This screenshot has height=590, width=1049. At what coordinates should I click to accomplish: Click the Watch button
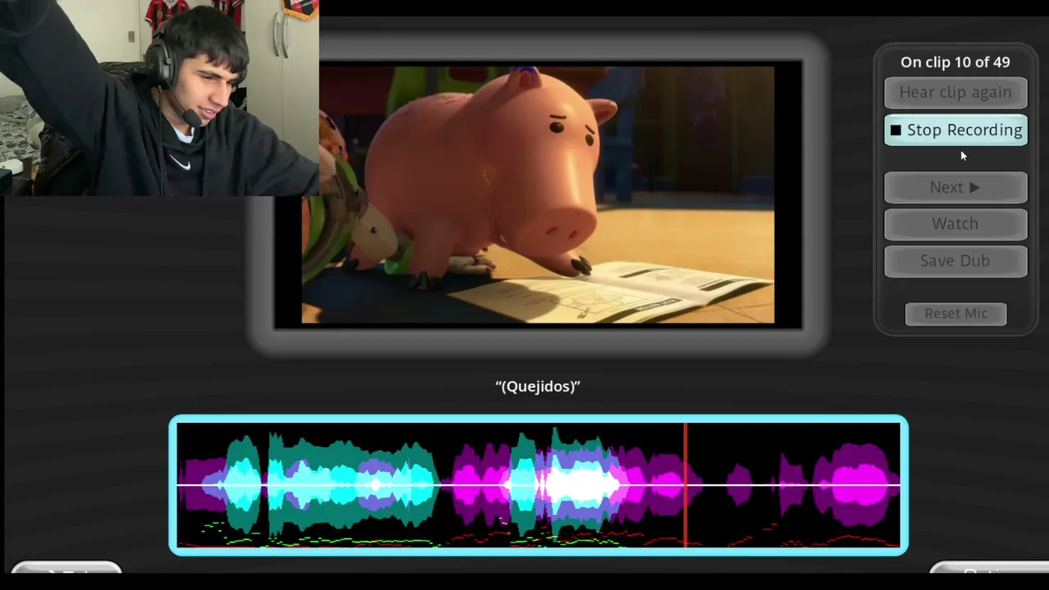[956, 224]
